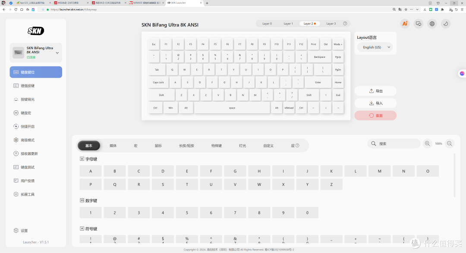Open the 键盘宏 macro section

36,113
